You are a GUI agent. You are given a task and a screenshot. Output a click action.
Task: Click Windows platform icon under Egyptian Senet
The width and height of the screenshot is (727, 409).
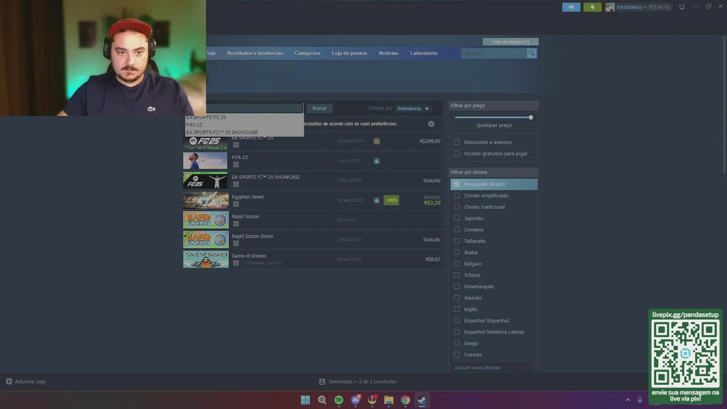[236, 204]
